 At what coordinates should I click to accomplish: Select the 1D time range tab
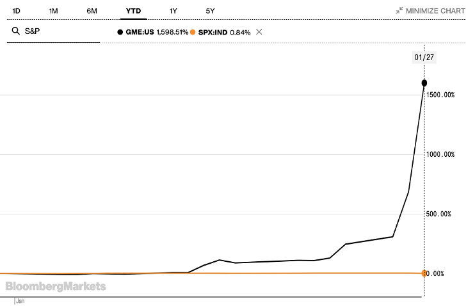point(16,12)
